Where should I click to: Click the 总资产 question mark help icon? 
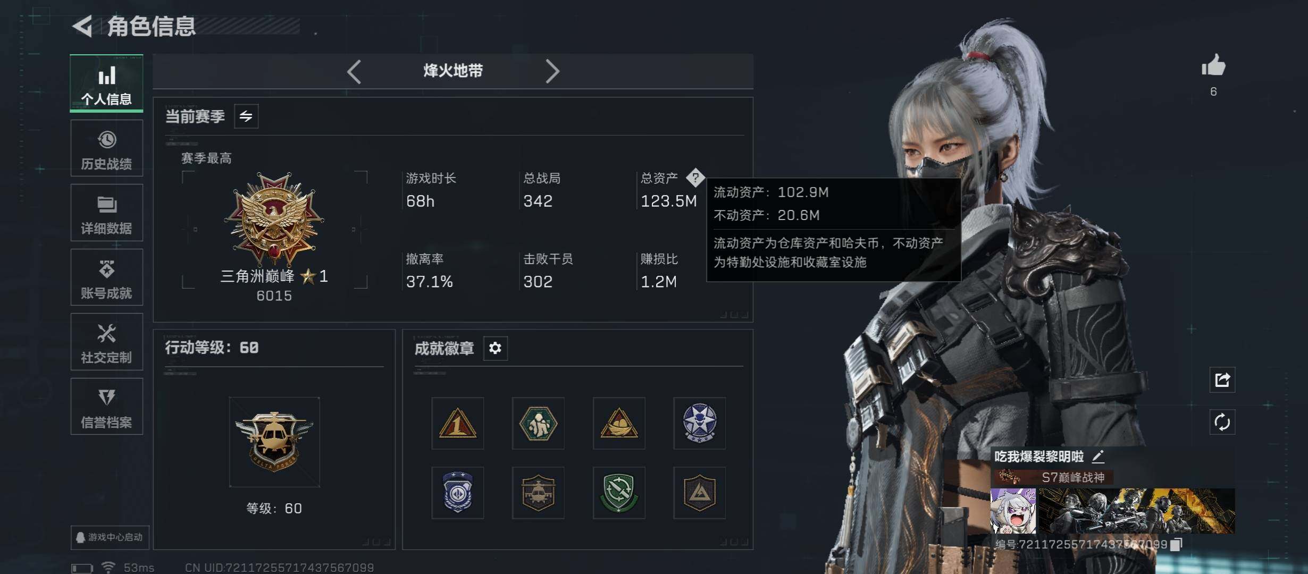(x=695, y=178)
